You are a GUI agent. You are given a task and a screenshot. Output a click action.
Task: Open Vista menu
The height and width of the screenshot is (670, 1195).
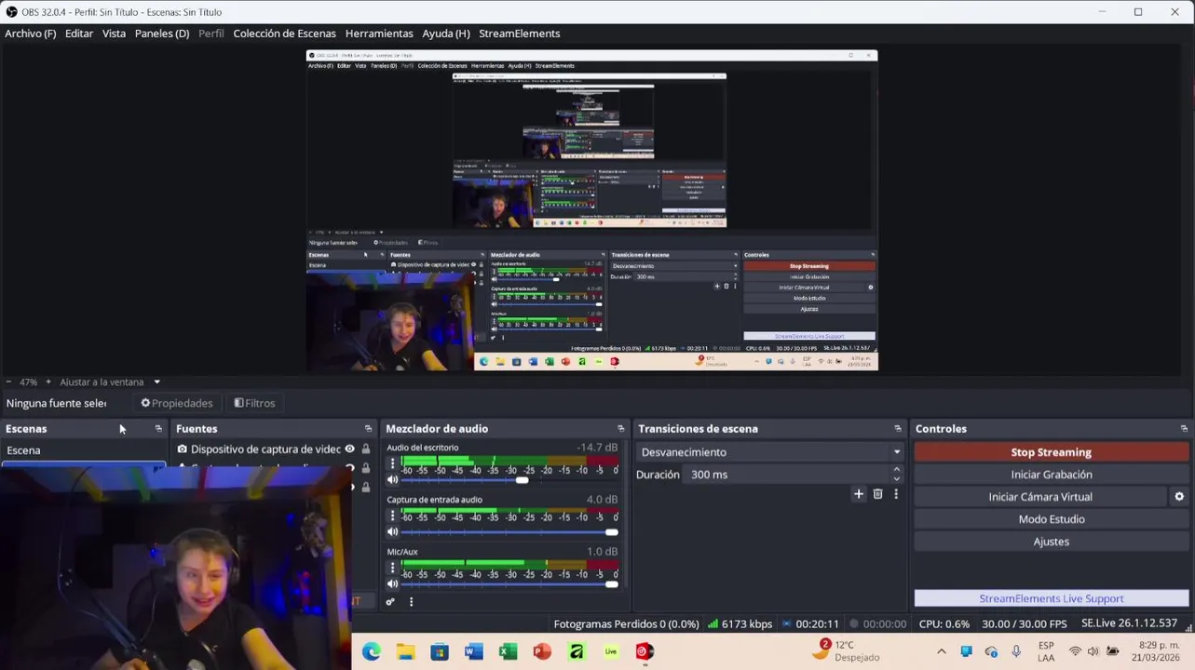point(114,33)
